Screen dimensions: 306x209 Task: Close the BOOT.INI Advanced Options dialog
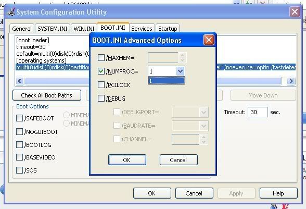(209, 40)
